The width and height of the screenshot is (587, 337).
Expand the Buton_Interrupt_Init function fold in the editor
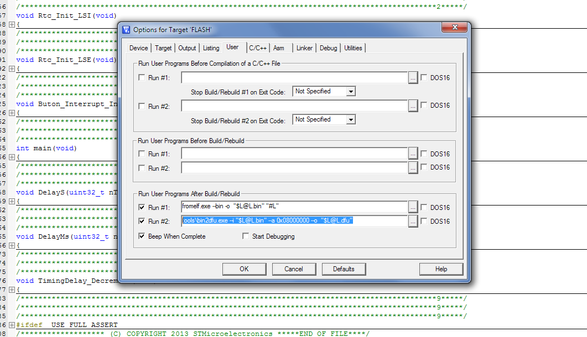pos(12,113)
